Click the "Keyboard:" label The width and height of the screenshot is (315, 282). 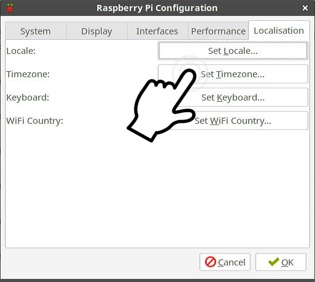pos(28,97)
